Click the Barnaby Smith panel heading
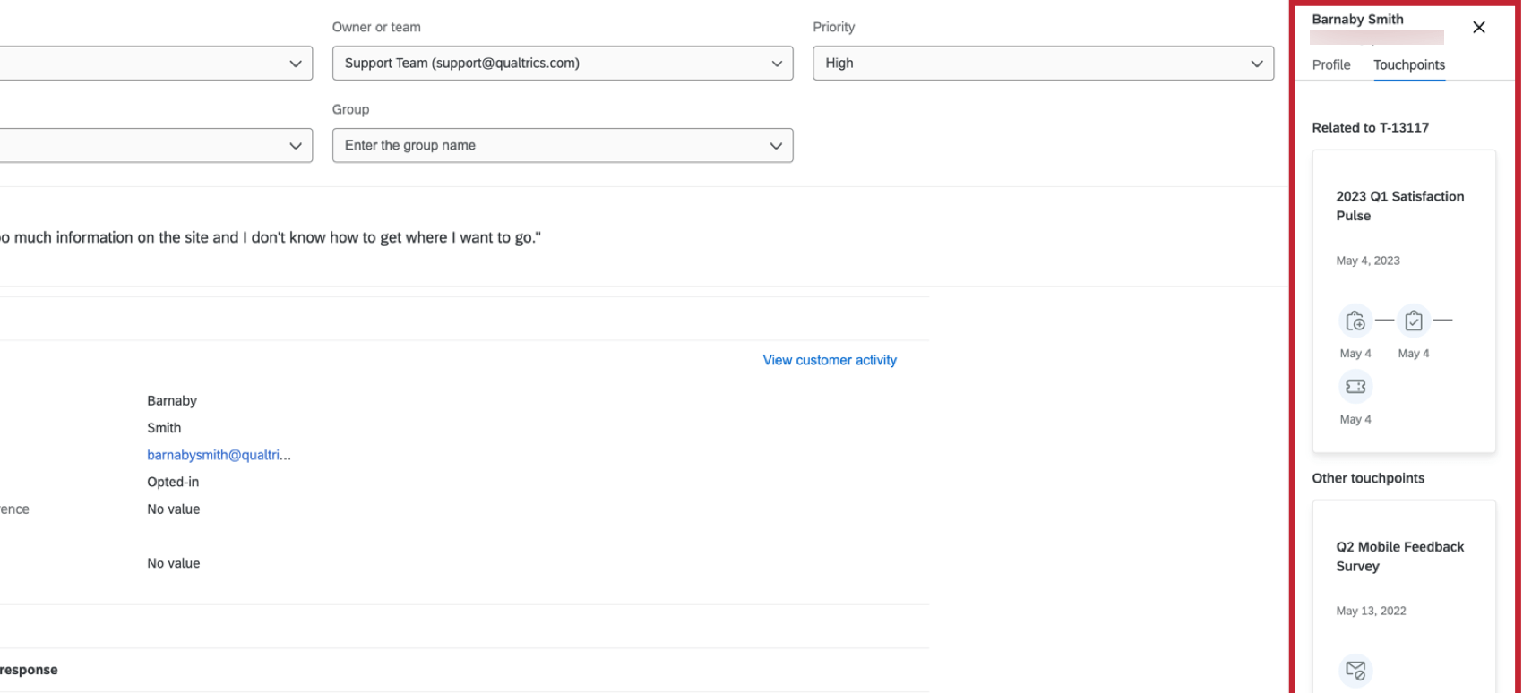The width and height of the screenshot is (1523, 693). tap(1357, 19)
